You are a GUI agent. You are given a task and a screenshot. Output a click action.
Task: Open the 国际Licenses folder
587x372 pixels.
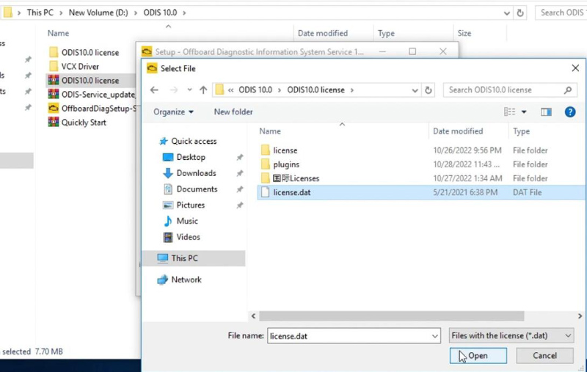(296, 178)
